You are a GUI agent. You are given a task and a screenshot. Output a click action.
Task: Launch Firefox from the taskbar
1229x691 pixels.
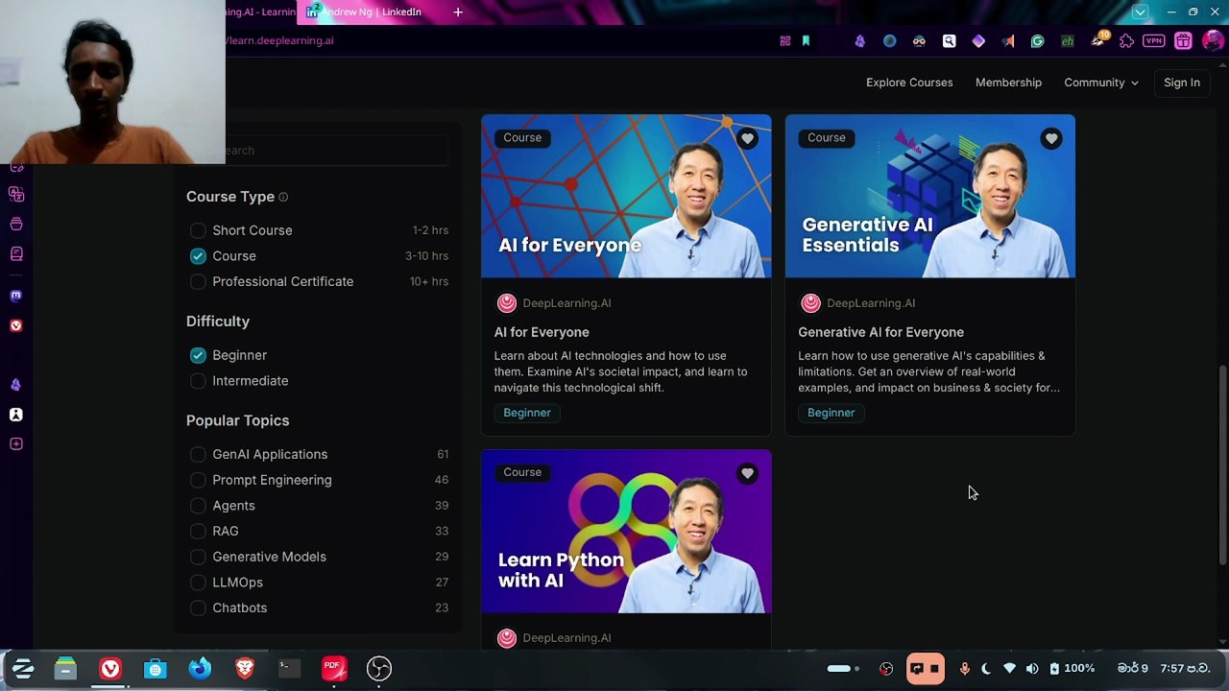(x=200, y=668)
